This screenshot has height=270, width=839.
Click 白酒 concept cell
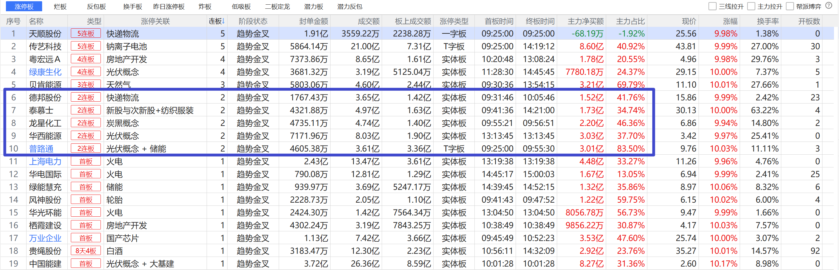coord(114,251)
